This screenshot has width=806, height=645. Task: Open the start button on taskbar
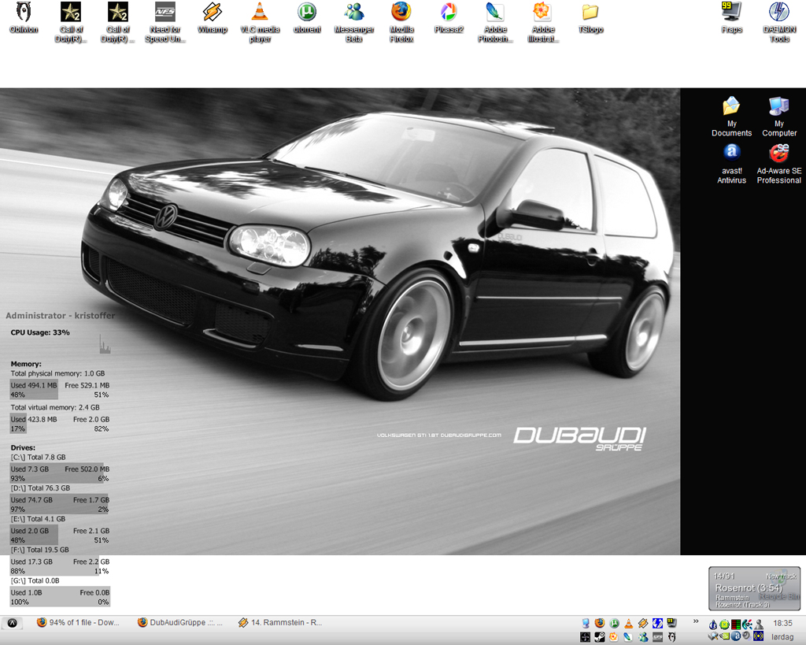[x=13, y=623]
